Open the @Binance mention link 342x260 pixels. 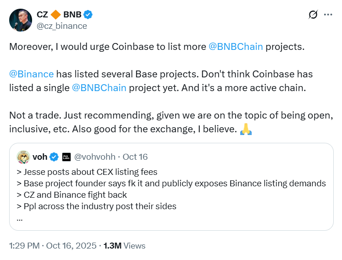click(32, 74)
